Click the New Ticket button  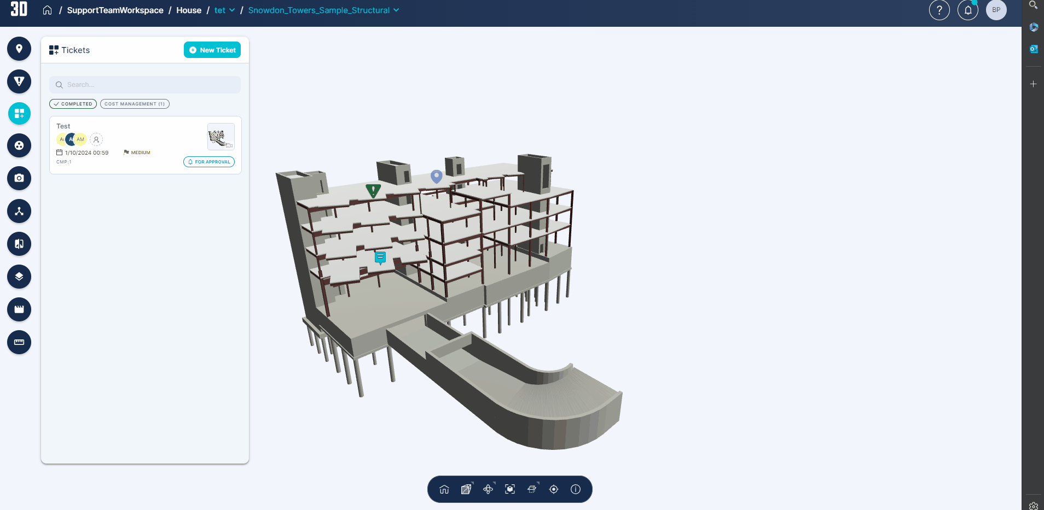tap(212, 50)
